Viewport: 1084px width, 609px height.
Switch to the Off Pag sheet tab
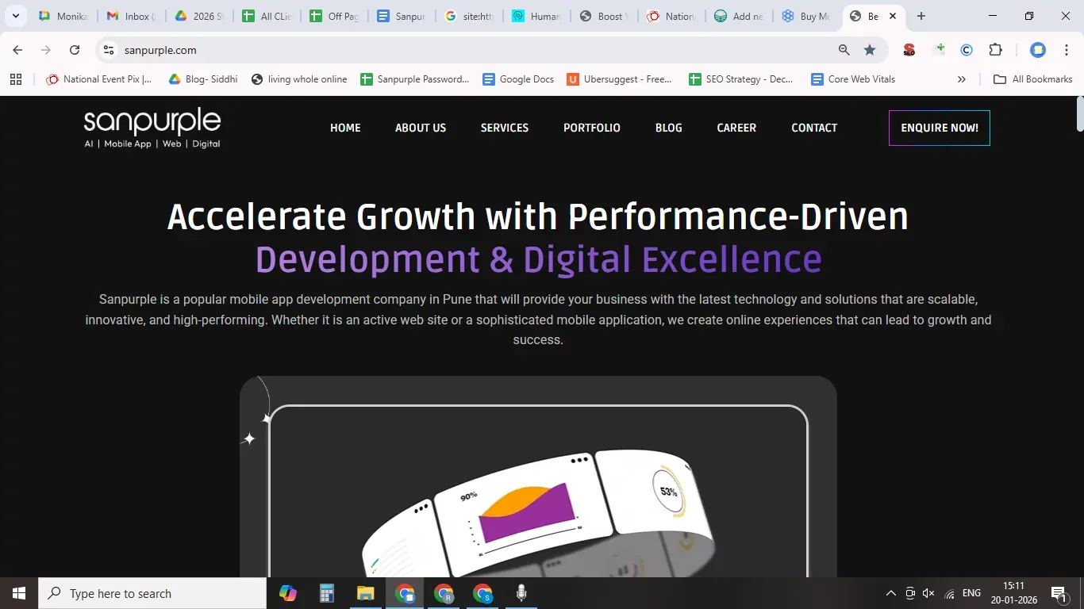pyautogui.click(x=335, y=16)
